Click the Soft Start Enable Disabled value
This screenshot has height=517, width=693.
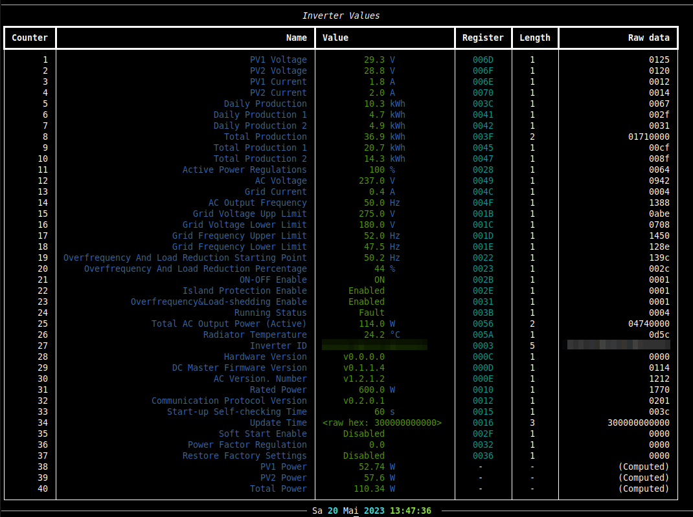364,434
